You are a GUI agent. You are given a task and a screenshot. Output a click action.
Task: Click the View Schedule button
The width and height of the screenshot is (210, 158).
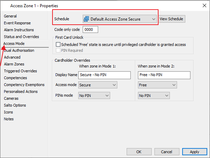pos(172,19)
